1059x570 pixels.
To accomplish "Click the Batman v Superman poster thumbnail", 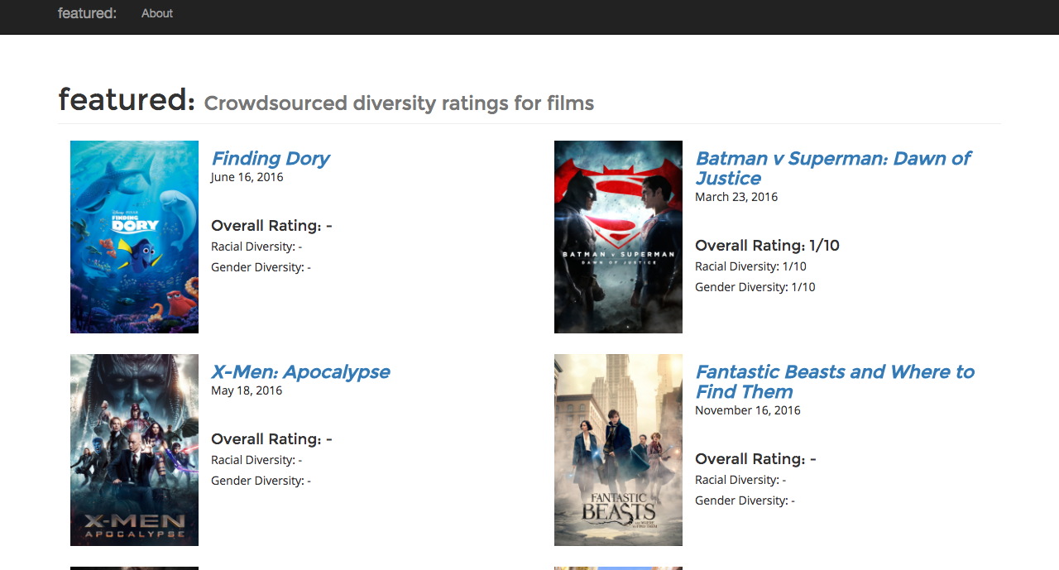I will [618, 237].
